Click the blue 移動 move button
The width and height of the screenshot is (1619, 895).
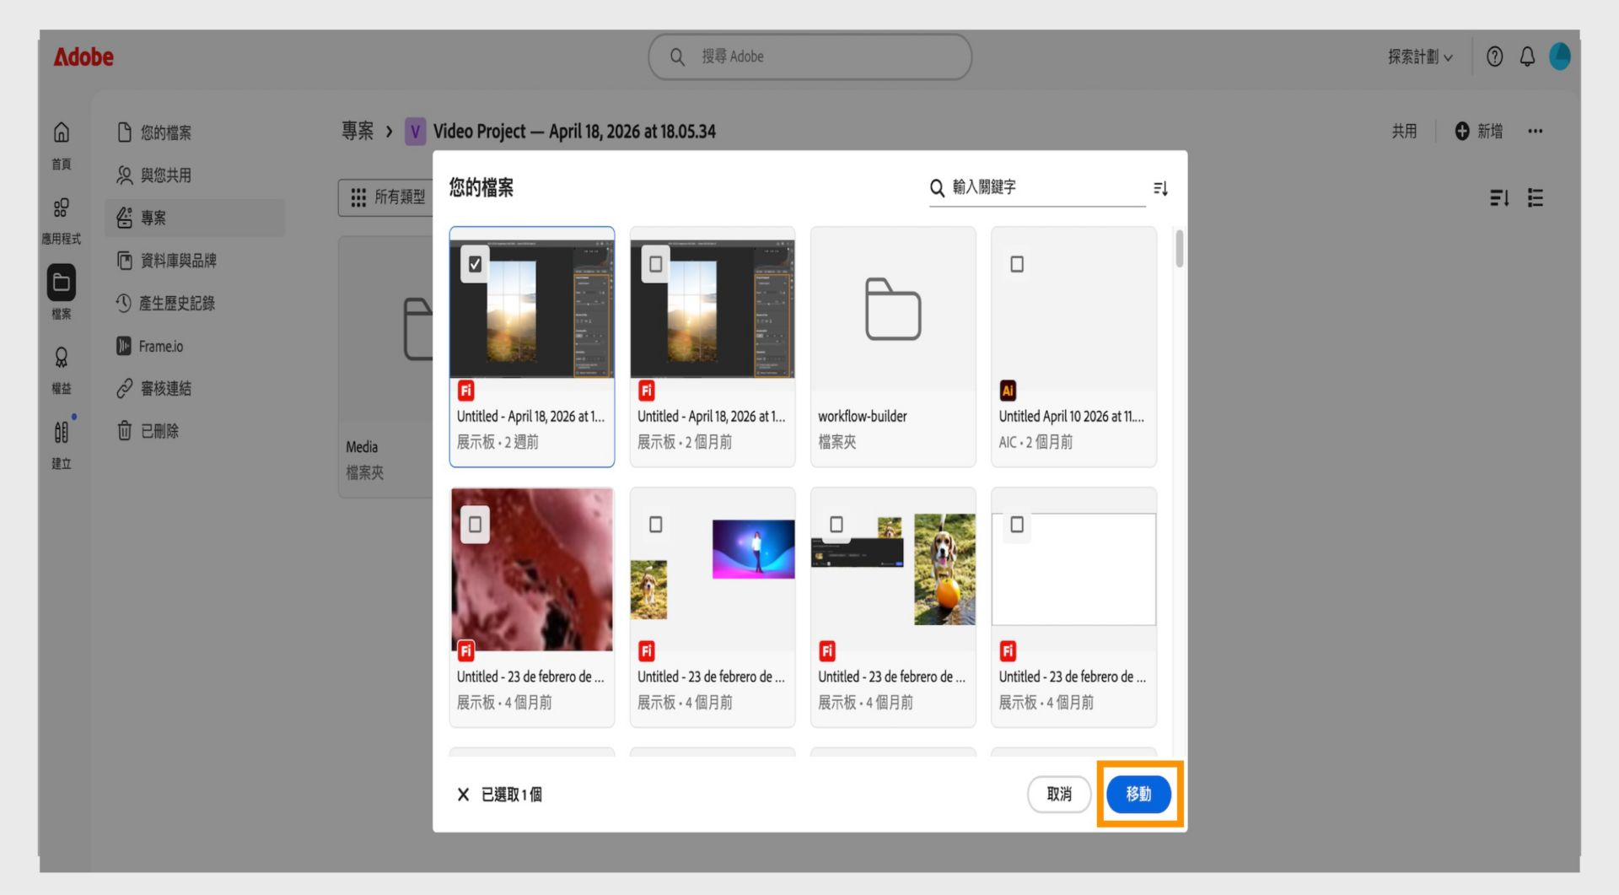pyautogui.click(x=1138, y=794)
